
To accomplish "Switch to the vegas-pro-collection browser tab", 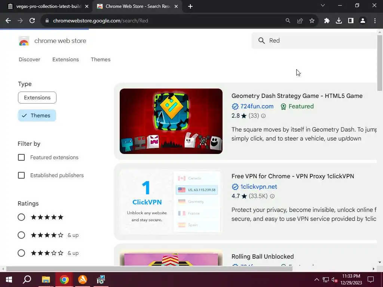I will (x=48, y=7).
